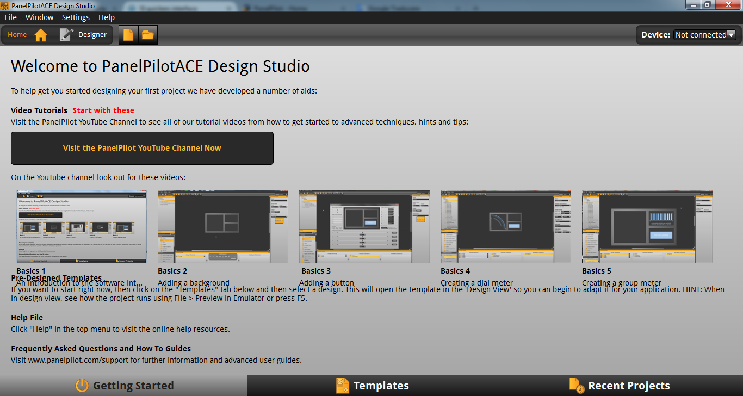Screen dimensions: 743x396
Task: Click the Getting Started power icon
Action: click(82, 386)
